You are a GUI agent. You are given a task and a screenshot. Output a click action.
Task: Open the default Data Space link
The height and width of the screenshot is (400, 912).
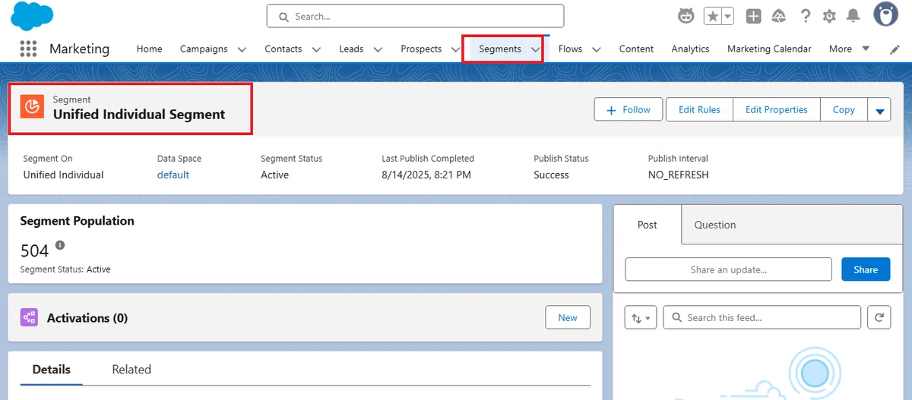tap(173, 175)
